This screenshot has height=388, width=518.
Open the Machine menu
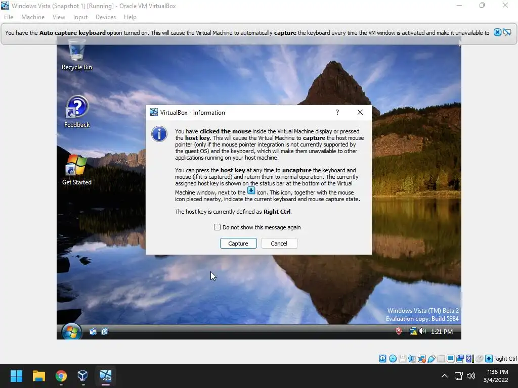coord(33,17)
